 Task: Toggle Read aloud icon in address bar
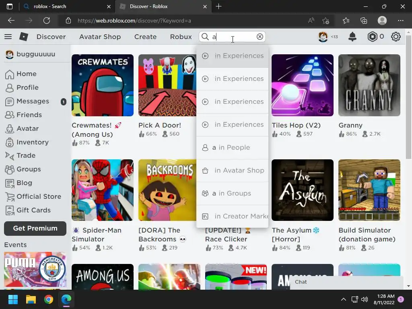pos(311,21)
